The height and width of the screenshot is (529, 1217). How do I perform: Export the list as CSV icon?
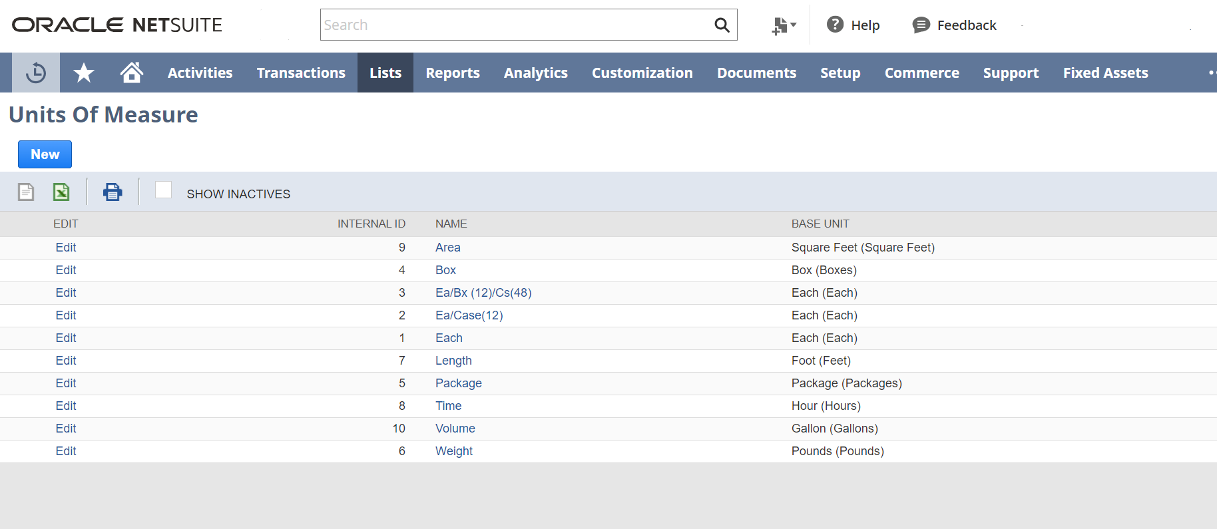pyautogui.click(x=26, y=192)
